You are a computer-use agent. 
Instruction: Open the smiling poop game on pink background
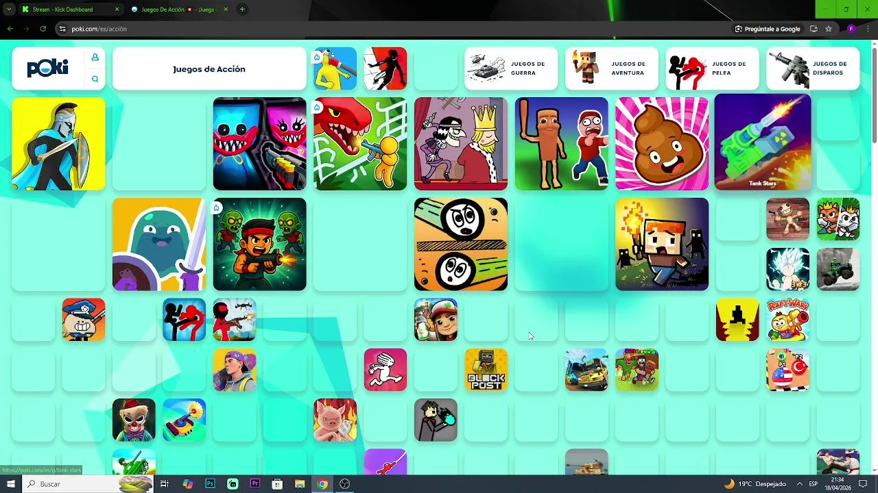[662, 144]
